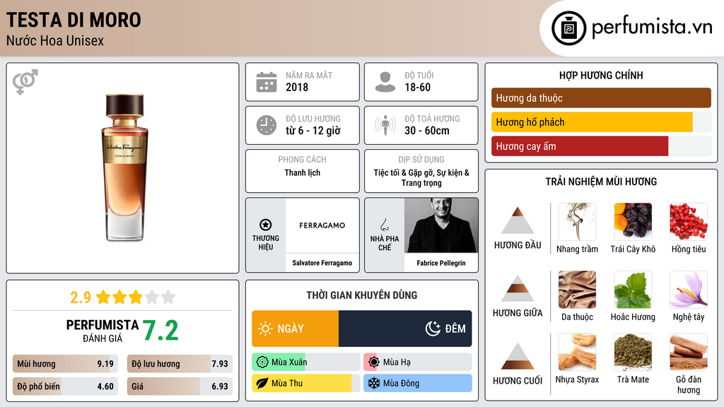The width and height of the screenshot is (724, 407).
Task: Click the sun icon in the Ngày bar
Action: click(x=266, y=329)
